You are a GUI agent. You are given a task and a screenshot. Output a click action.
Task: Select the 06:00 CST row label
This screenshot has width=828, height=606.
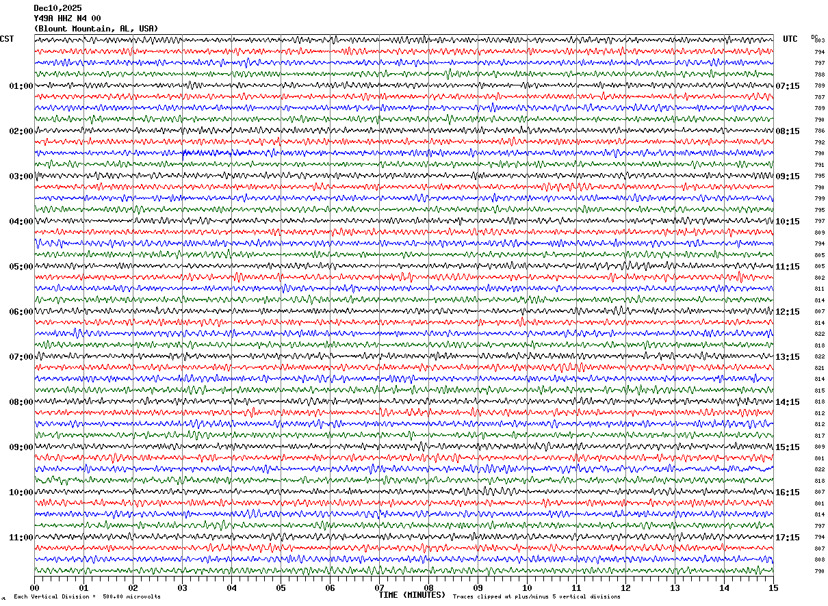[x=21, y=312]
